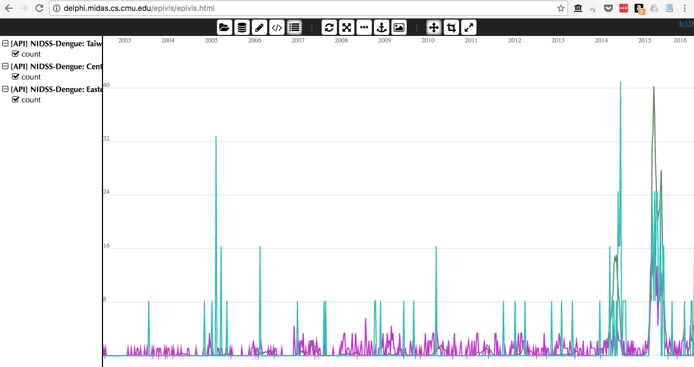
Task: Collapse the NIDSS-Dengue: Taiw tree node
Action: point(5,44)
